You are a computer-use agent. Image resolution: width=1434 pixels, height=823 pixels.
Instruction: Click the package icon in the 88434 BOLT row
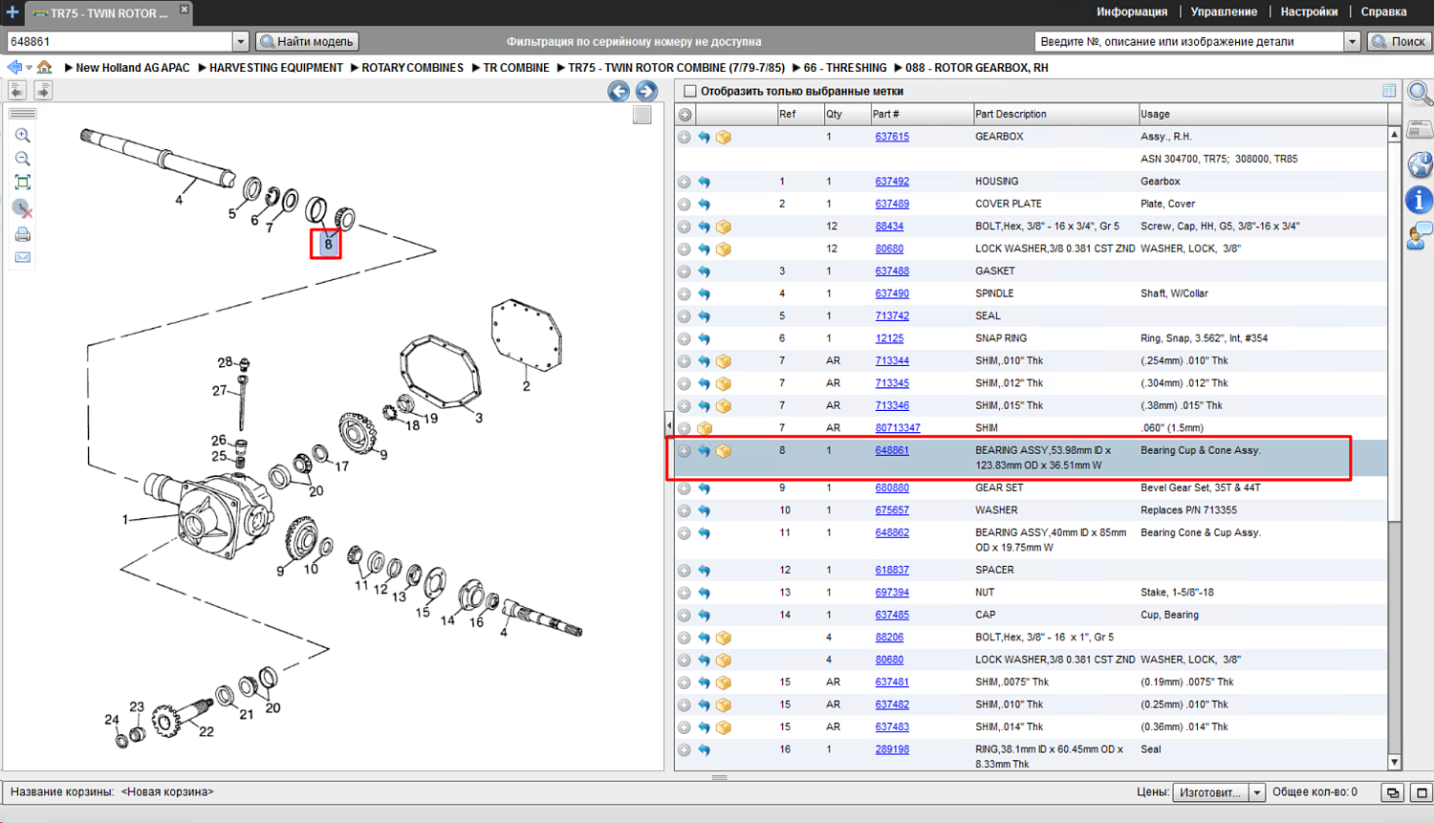coord(724,227)
